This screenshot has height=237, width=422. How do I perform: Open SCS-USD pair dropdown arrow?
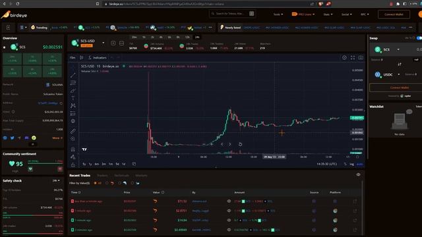coord(103,43)
